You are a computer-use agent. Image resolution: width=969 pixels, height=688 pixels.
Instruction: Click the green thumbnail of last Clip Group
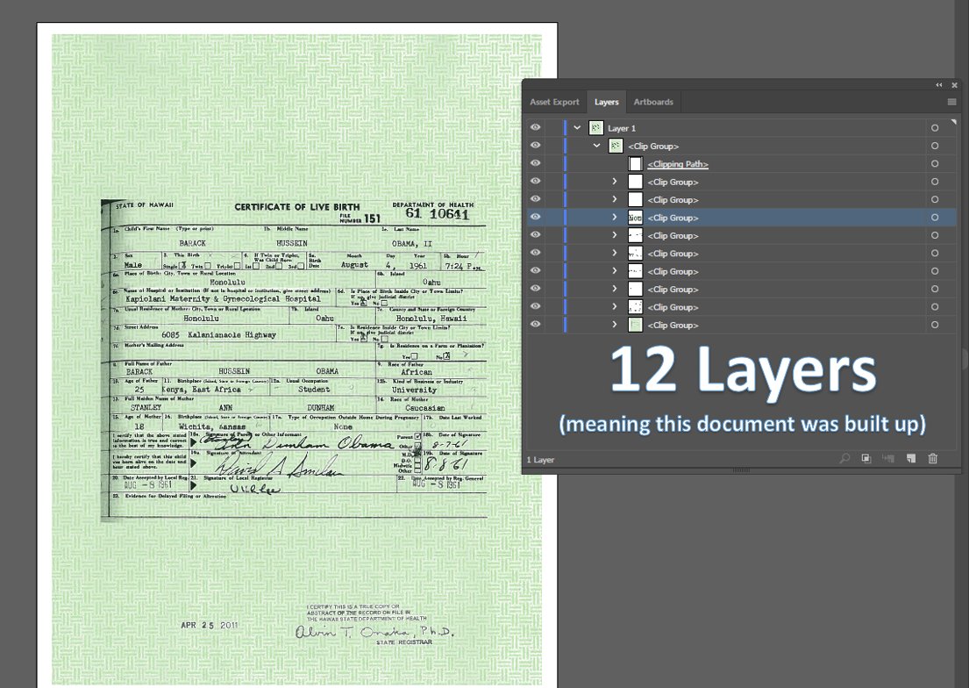coord(635,325)
